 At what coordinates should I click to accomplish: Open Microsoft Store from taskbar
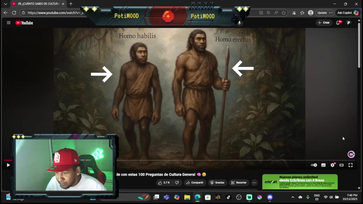tap(208, 197)
